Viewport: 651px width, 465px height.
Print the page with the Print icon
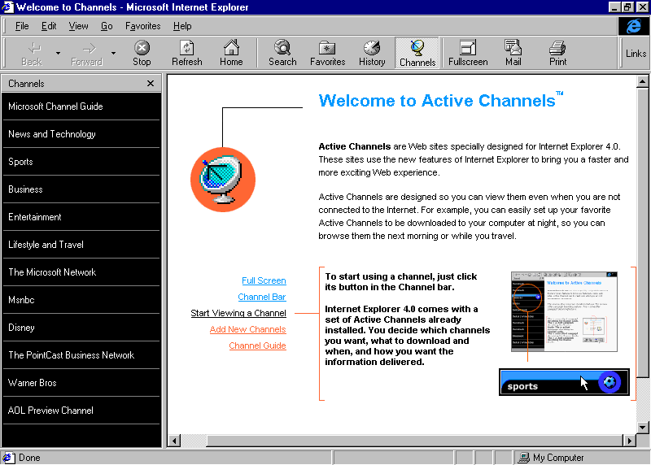[x=557, y=48]
